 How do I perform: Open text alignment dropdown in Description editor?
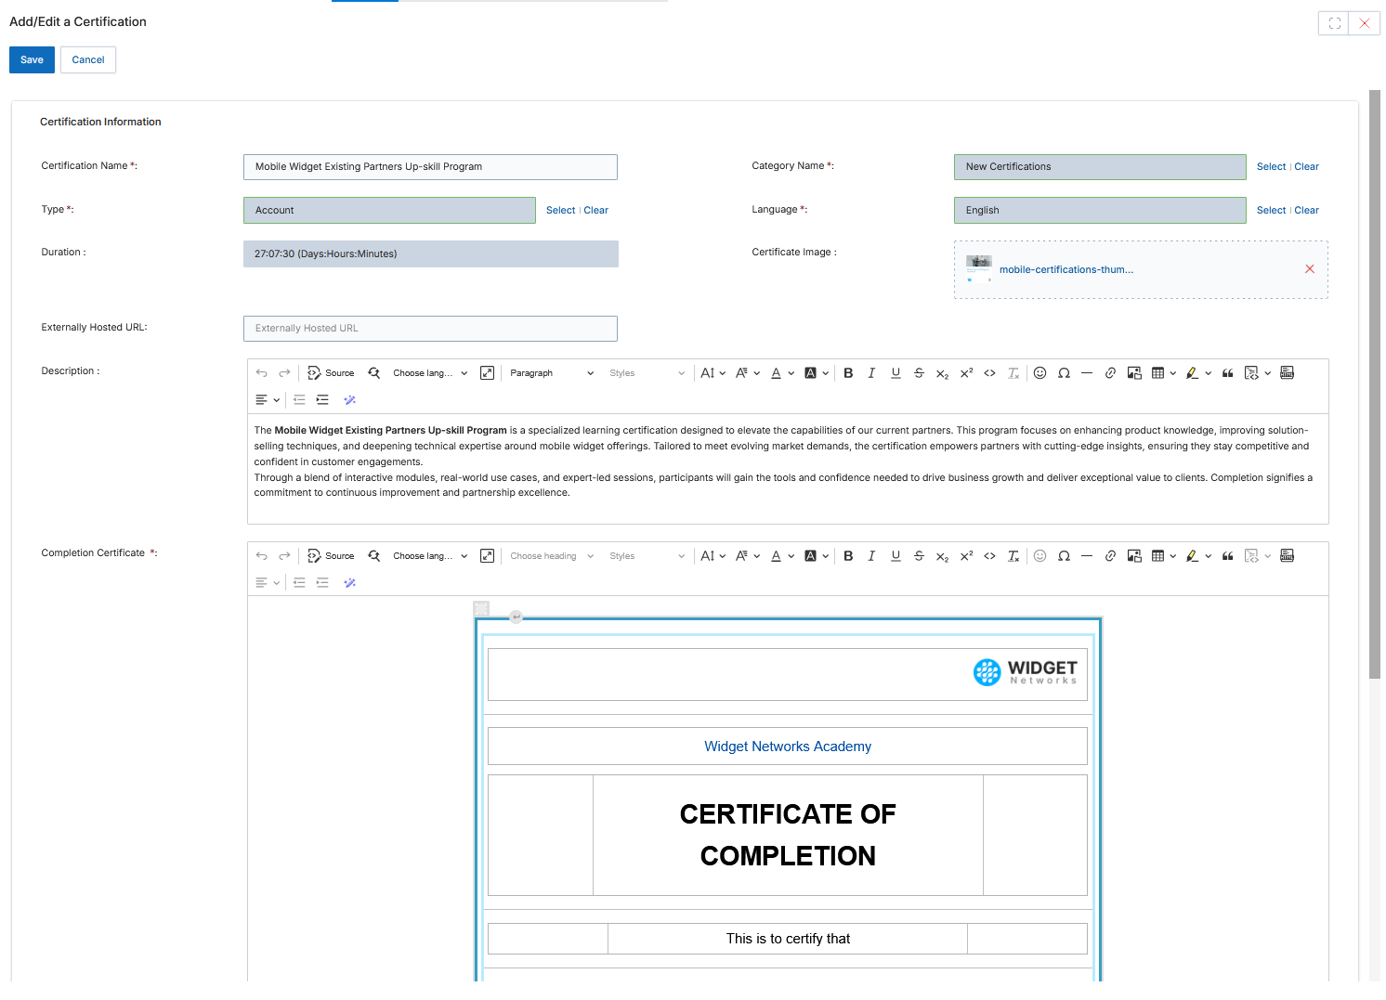click(x=268, y=400)
